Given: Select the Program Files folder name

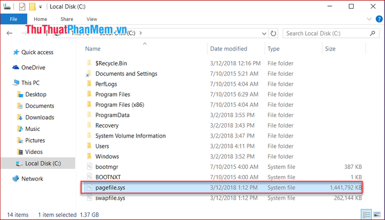Looking at the screenshot, I should (113, 94).
